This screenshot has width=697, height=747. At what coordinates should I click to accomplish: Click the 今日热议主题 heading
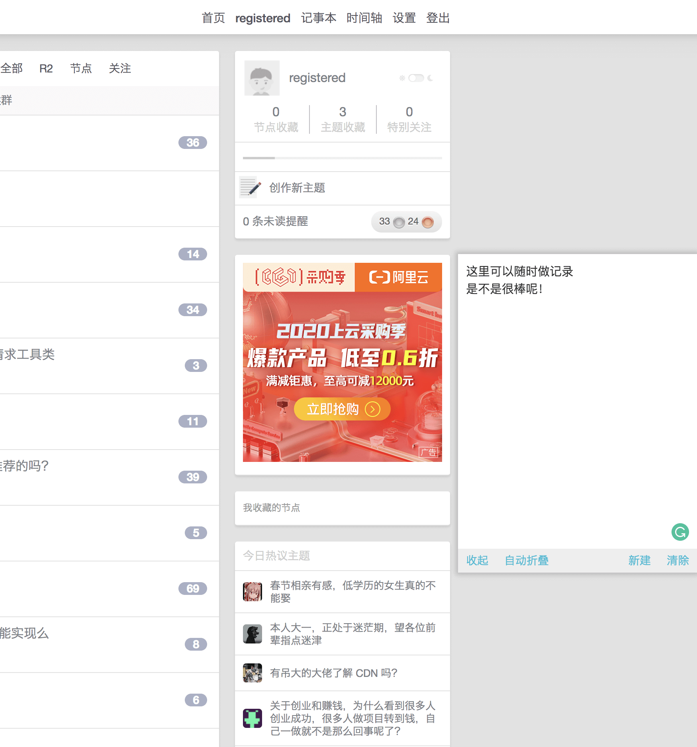point(276,555)
